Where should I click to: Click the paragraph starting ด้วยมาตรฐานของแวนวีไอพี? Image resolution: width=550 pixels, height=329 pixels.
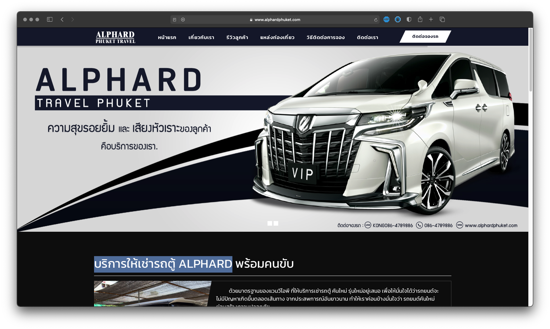pyautogui.click(x=327, y=297)
